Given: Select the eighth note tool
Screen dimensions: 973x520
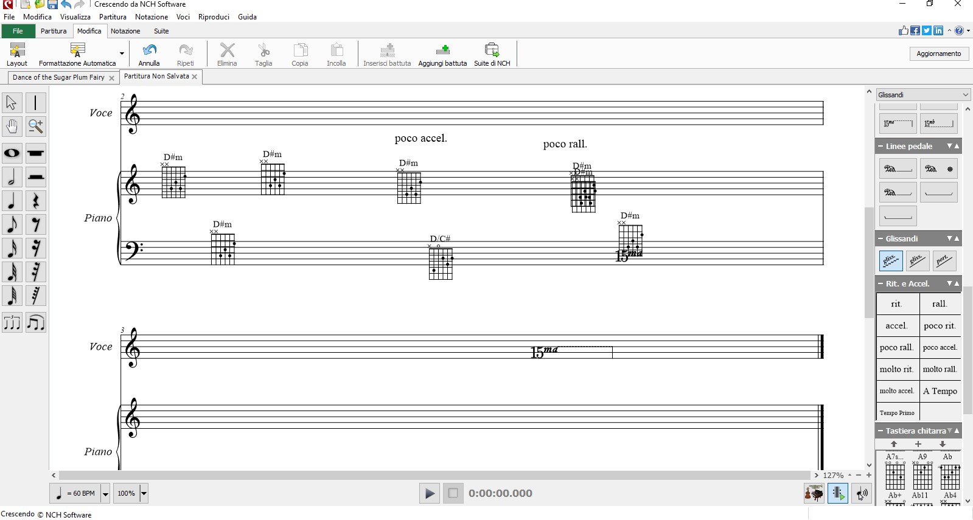Looking at the screenshot, I should (x=12, y=224).
